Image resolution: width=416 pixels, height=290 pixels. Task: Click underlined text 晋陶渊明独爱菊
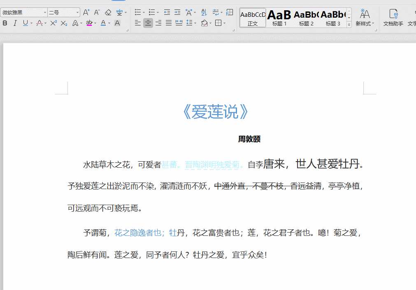pyautogui.click(x=212, y=165)
